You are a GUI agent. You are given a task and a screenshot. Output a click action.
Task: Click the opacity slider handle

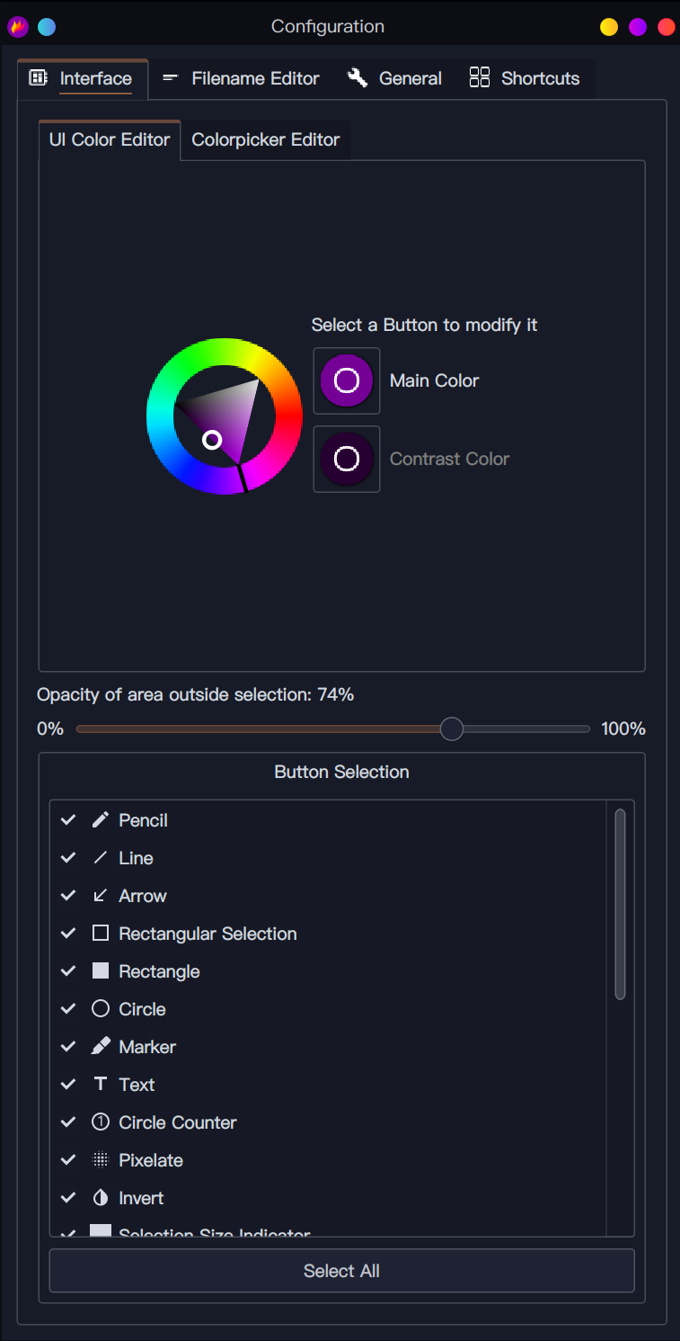click(x=452, y=729)
